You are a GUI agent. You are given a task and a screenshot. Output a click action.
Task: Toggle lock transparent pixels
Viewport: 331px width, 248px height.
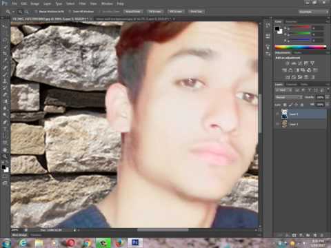[285, 105]
